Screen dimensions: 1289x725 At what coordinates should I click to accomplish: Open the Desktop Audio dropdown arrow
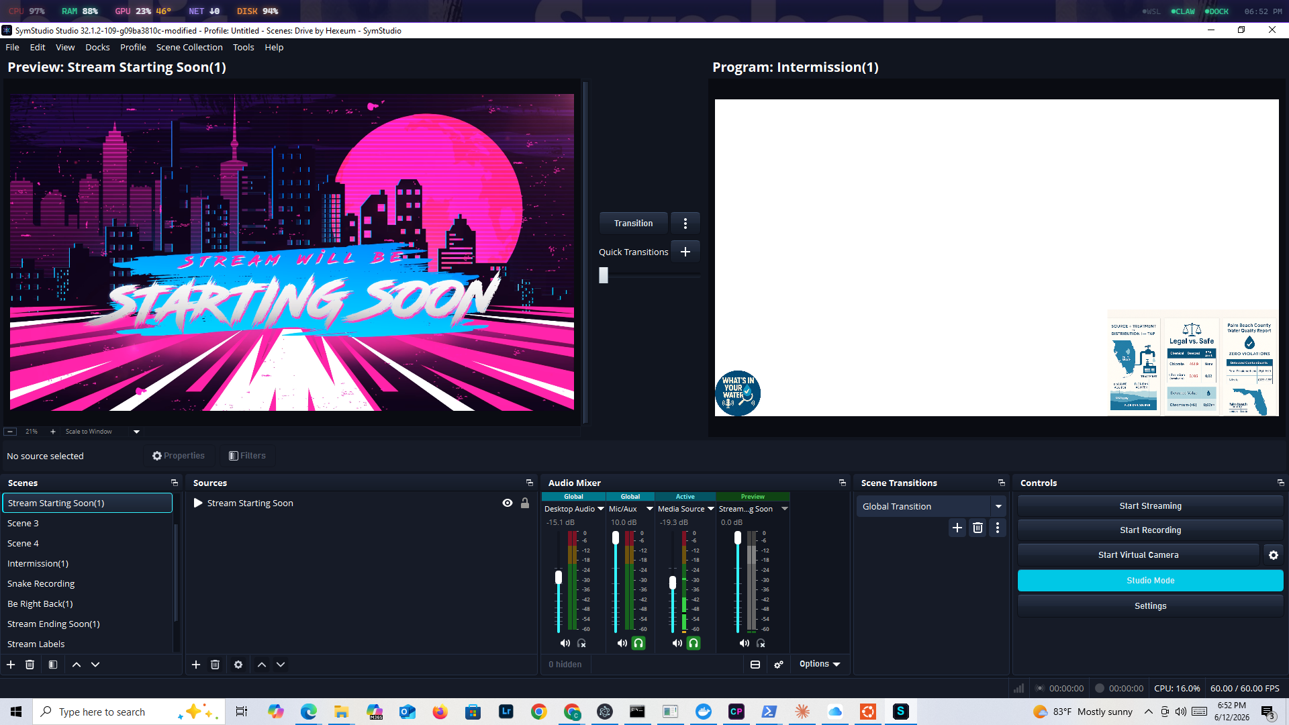(601, 509)
